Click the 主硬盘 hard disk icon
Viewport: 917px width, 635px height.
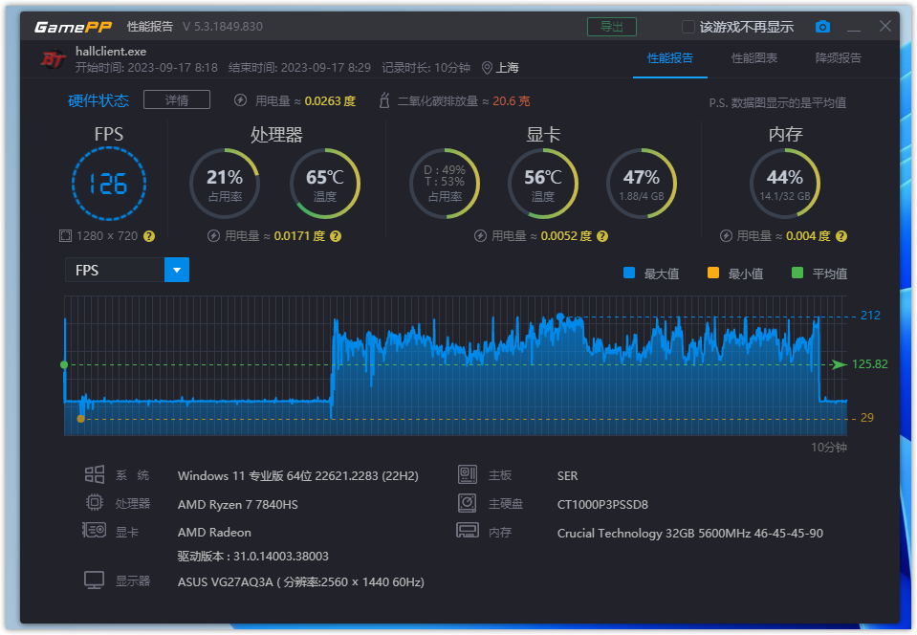coord(468,502)
